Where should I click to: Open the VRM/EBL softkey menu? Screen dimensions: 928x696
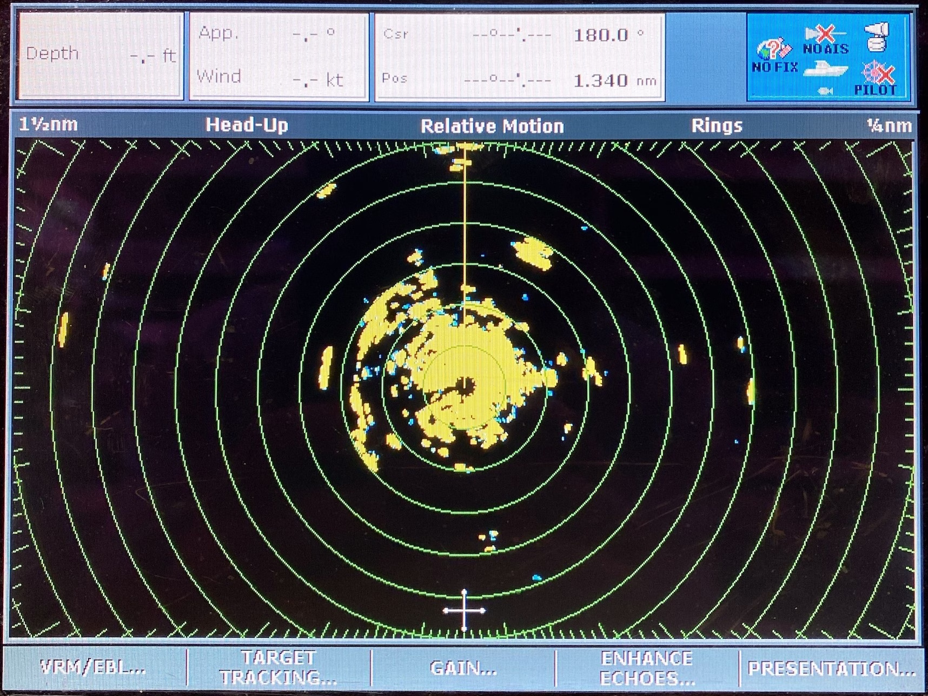click(95, 667)
